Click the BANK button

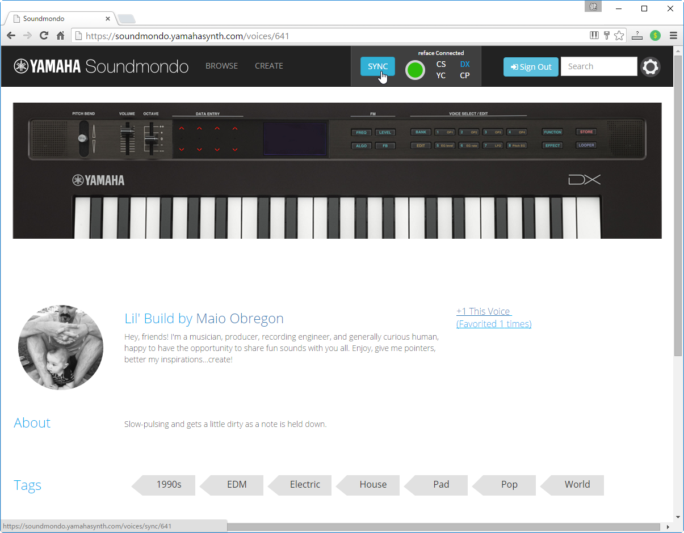pos(421,132)
